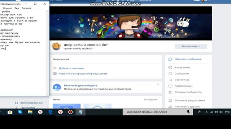Click the ВКонтакте для сообществ round icon
Screen dimensions: 231x129
pos(57,87)
